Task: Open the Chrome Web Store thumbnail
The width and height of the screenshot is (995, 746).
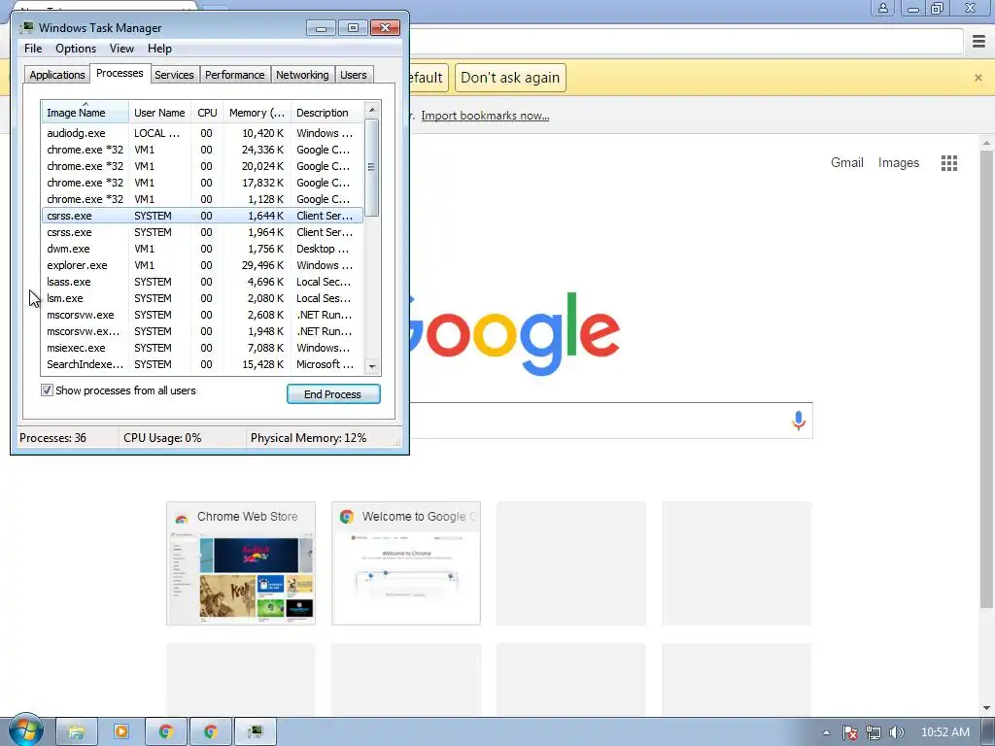Action: coord(241,563)
